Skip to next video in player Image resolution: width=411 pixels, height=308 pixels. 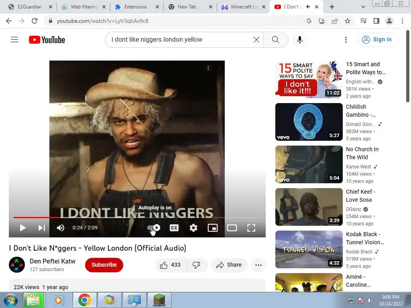pyautogui.click(x=42, y=228)
